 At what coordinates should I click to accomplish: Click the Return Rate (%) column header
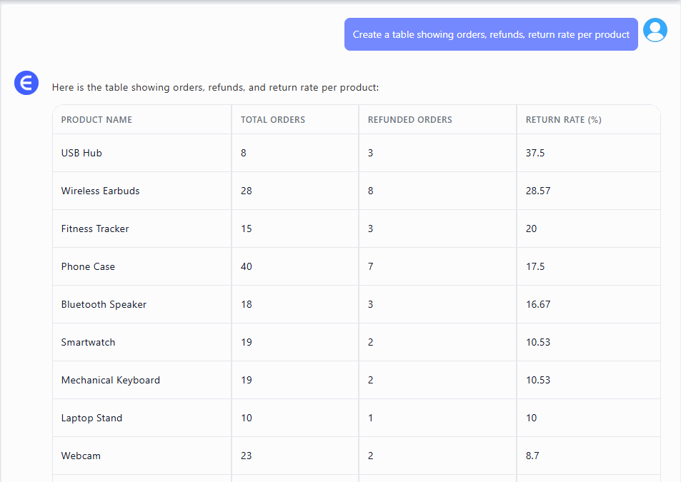[x=563, y=120]
